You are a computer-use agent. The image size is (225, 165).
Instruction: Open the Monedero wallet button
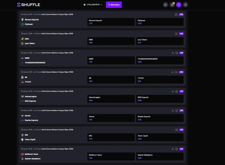click(114, 5)
